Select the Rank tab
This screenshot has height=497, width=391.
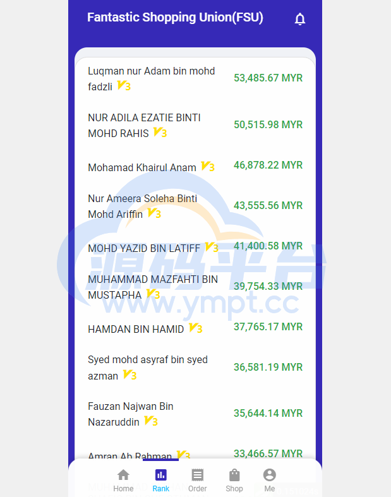[160, 480]
